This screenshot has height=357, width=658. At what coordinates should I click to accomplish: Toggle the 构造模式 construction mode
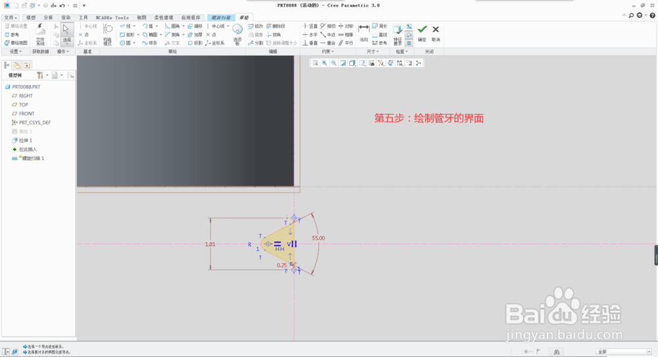[x=108, y=34]
